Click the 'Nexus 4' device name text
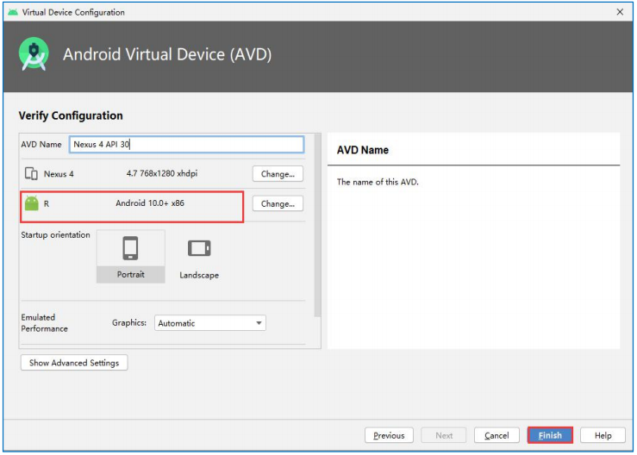The height and width of the screenshot is (455, 637). coord(59,174)
